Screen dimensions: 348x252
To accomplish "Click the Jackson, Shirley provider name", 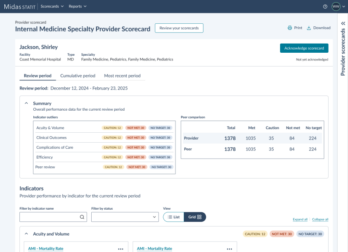I will (x=38, y=47).
